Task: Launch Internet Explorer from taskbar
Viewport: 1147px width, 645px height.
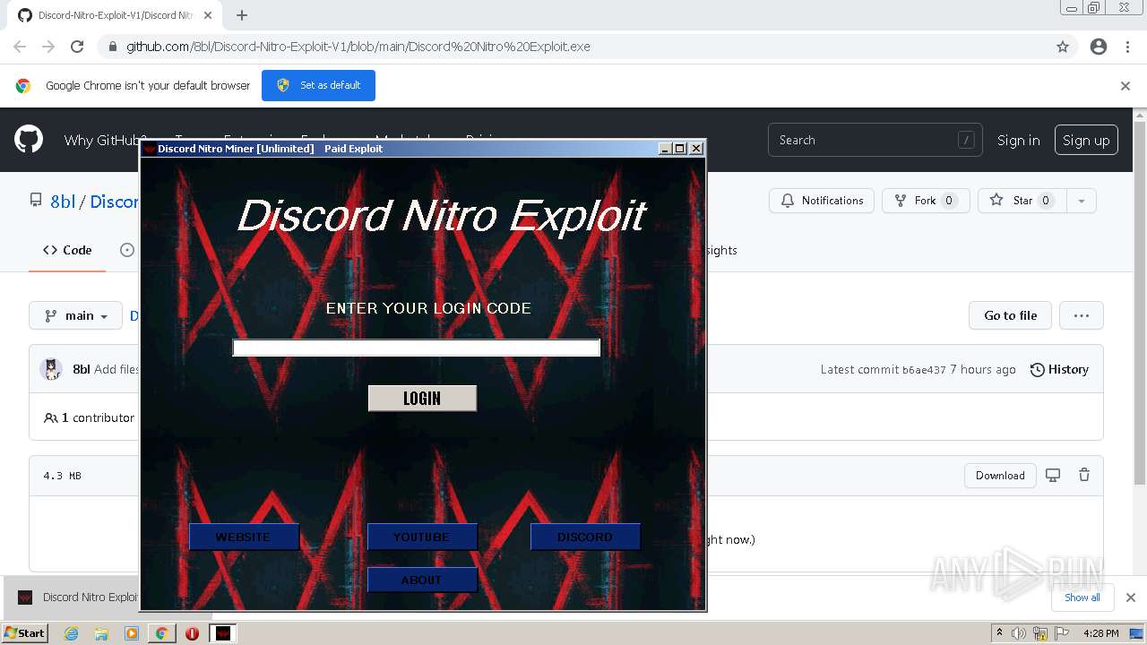Action: (71, 633)
